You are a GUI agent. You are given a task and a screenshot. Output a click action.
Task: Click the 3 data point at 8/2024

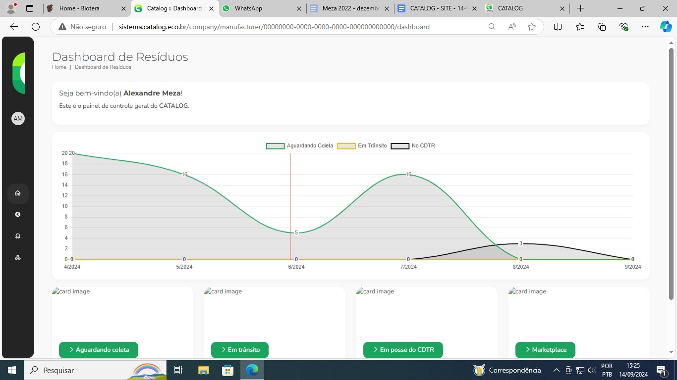click(521, 243)
